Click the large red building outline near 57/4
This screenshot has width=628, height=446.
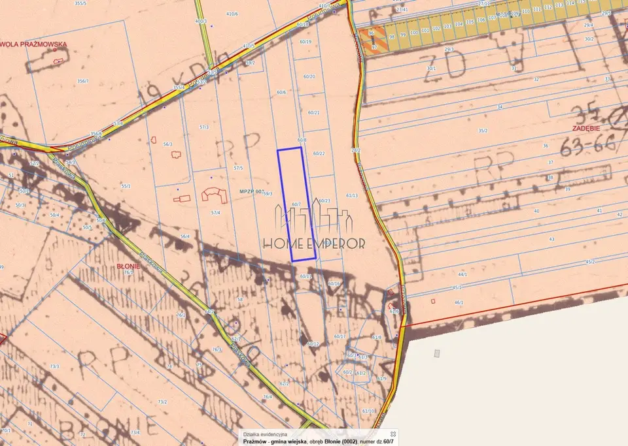pyautogui.click(x=215, y=195)
